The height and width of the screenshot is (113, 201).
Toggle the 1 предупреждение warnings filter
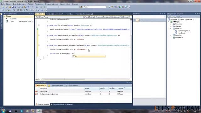tap(56, 85)
